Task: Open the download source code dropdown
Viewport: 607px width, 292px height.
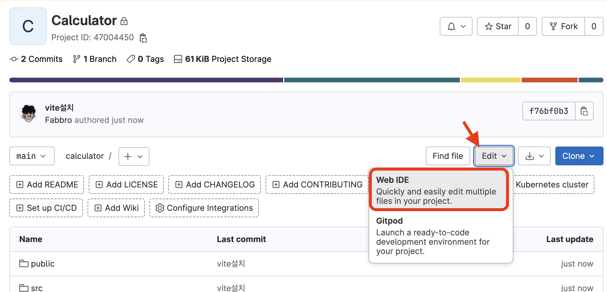Action: (534, 156)
